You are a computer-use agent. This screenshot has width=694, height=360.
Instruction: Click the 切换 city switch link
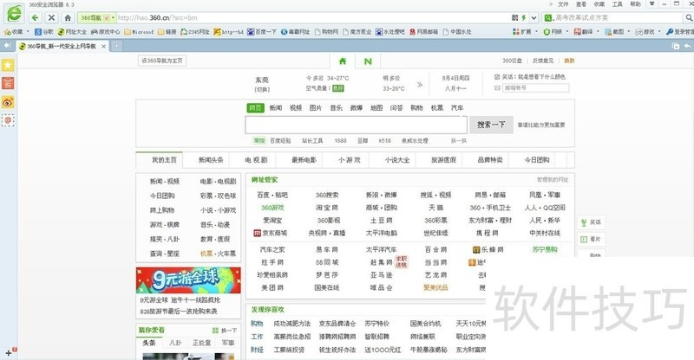pyautogui.click(x=262, y=90)
